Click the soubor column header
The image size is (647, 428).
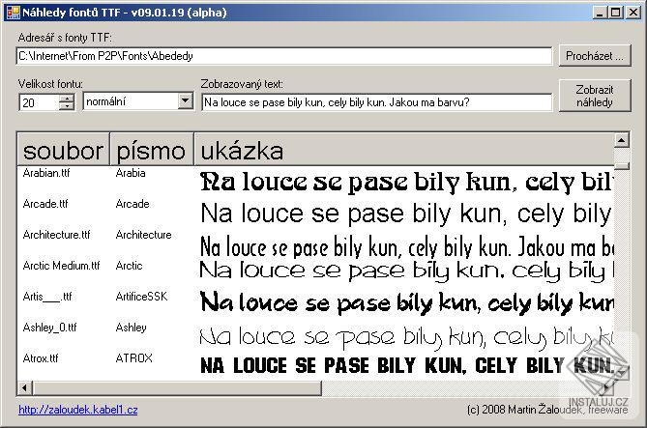click(64, 149)
